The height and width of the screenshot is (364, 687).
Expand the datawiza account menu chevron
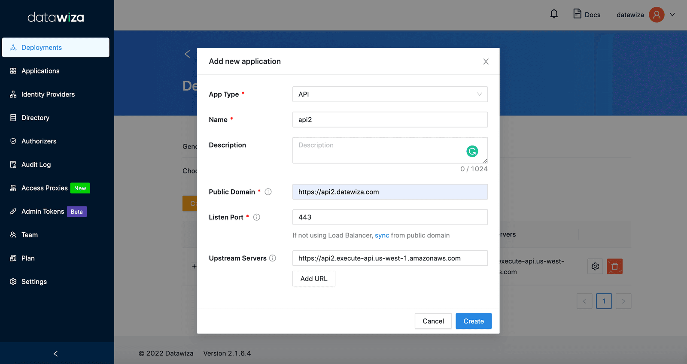(x=672, y=15)
